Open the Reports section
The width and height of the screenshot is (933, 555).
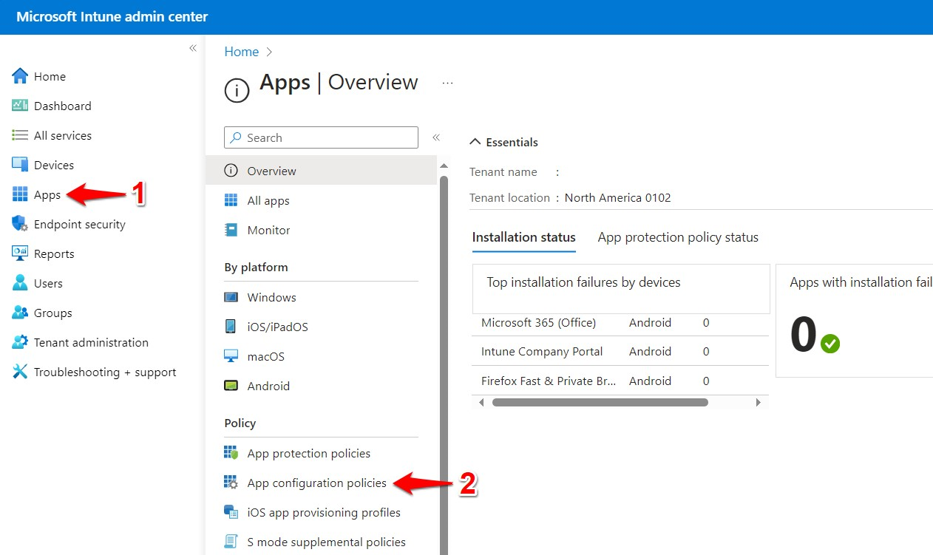pos(54,253)
